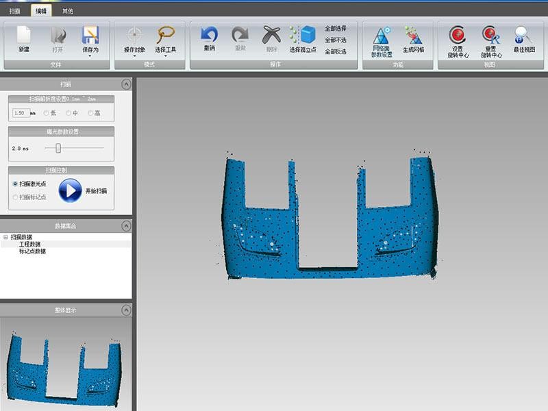
Task: Switch to the 其他 ribbon tab
Action: click(x=68, y=11)
